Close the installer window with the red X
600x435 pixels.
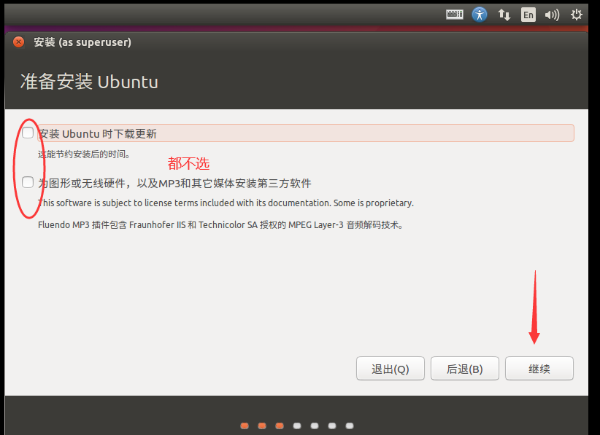tap(18, 42)
